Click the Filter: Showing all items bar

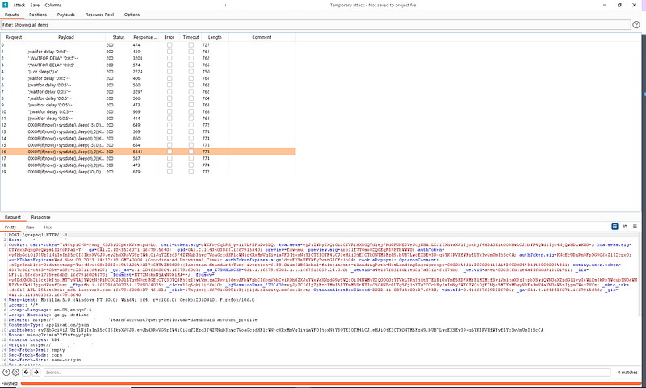[x=316, y=25]
